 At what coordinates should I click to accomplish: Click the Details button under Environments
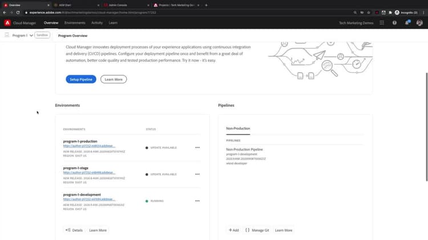pos(74,230)
